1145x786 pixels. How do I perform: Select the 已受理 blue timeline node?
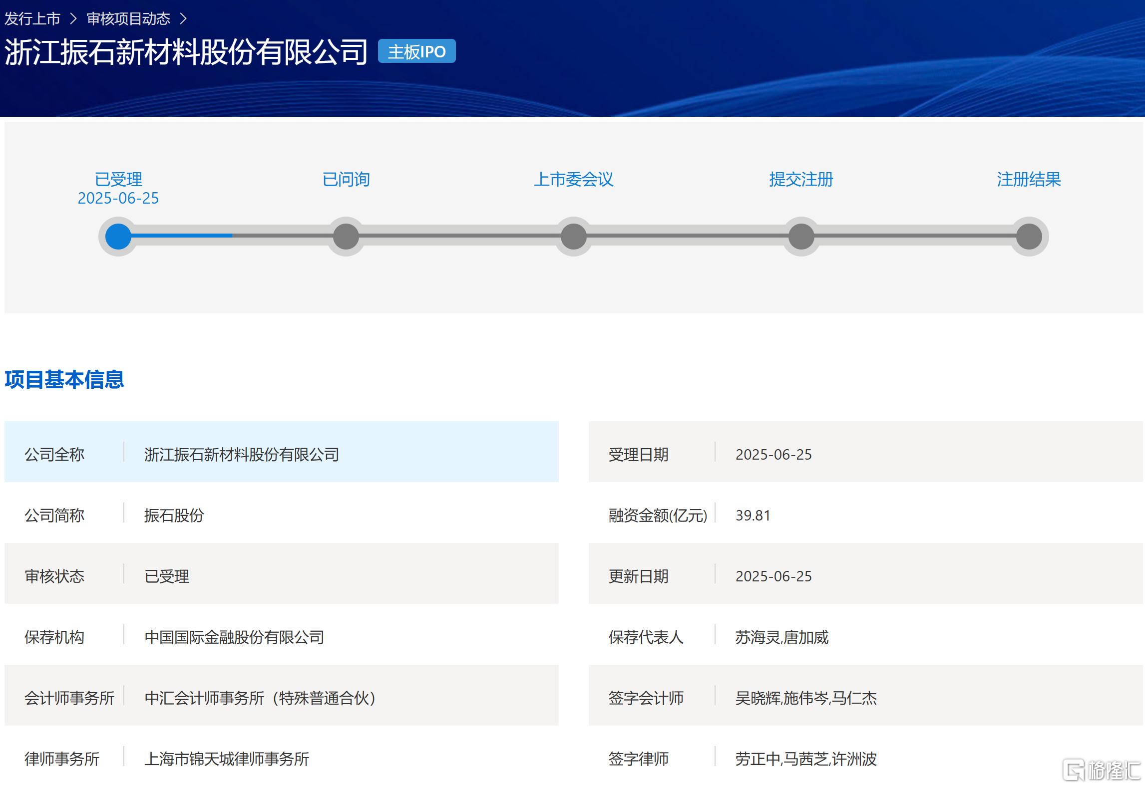[x=118, y=236]
